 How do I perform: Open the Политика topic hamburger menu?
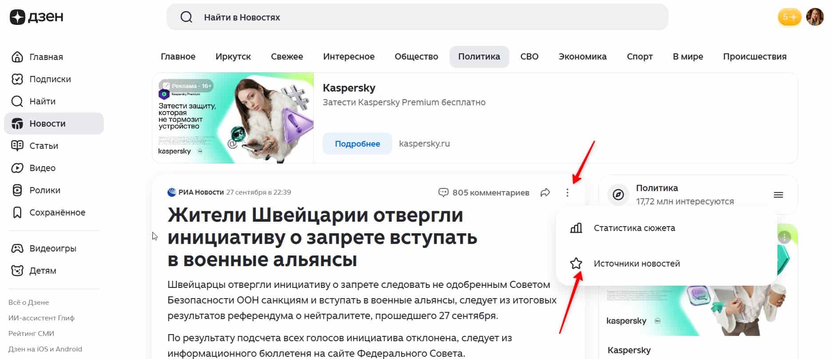tap(778, 195)
